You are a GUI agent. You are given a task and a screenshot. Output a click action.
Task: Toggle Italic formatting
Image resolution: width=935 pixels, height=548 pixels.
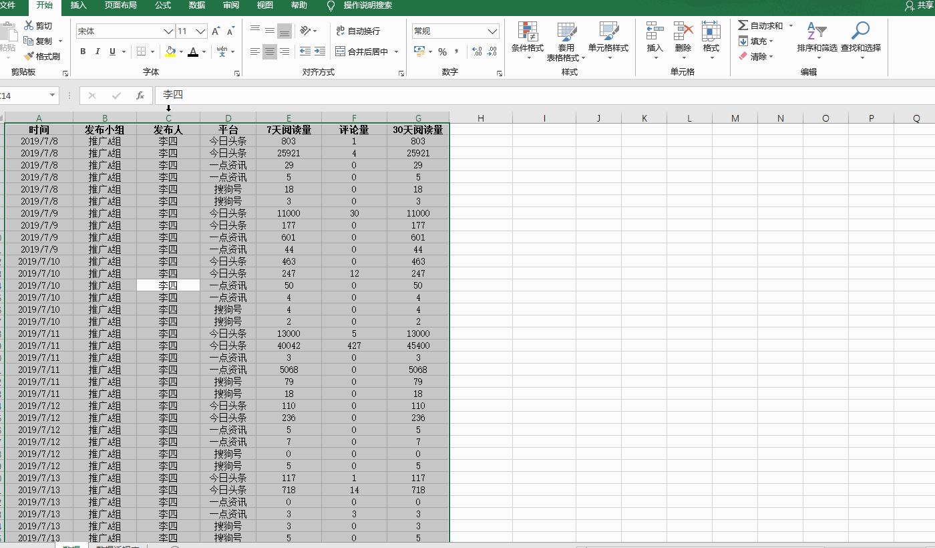pos(98,51)
